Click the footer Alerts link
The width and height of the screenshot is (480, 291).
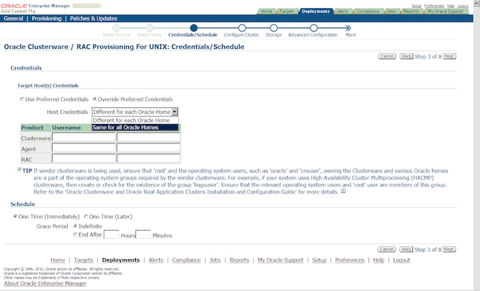coord(156,260)
